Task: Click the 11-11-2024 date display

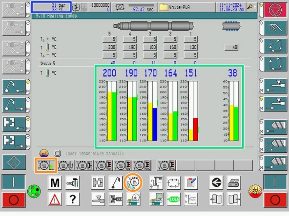Action: (x=230, y=5)
